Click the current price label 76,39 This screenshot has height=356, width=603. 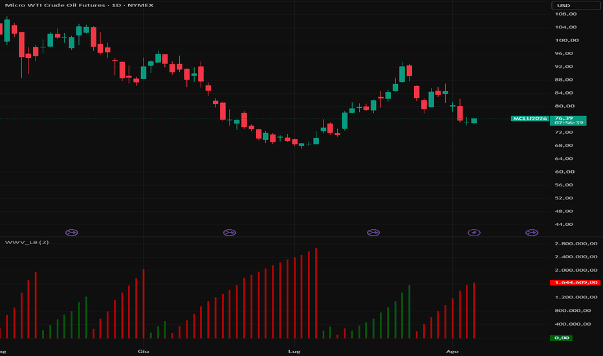pos(564,118)
